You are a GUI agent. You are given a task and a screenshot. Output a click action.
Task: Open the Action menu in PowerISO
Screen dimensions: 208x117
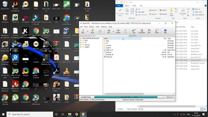(92, 27)
